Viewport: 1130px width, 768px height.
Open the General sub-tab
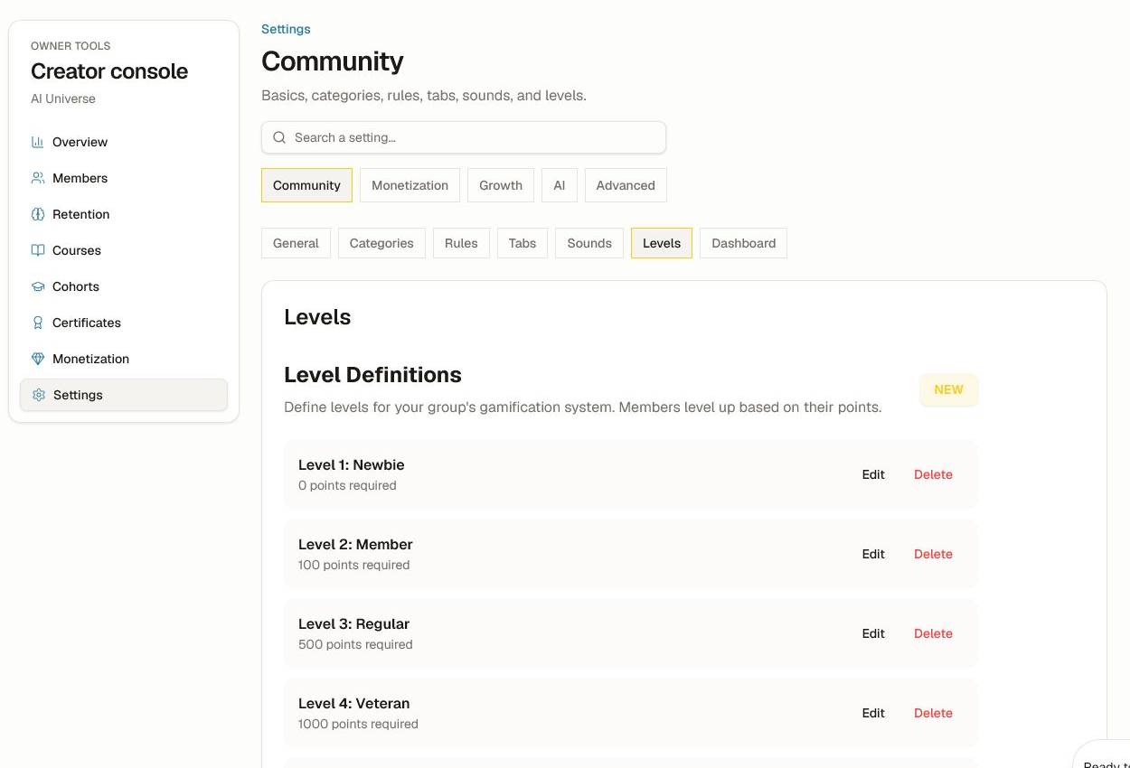pyautogui.click(x=296, y=243)
